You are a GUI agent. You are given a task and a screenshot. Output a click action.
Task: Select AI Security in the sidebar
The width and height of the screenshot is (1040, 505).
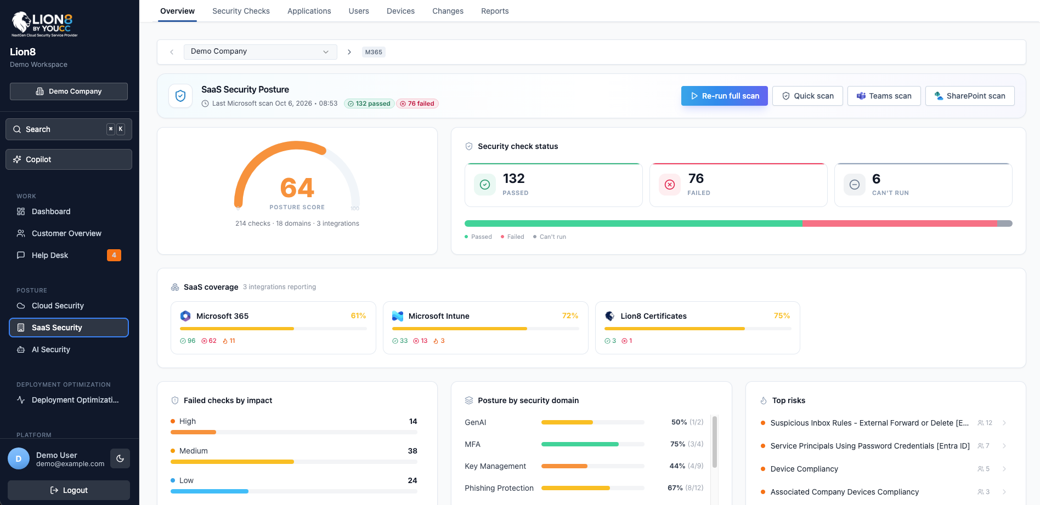click(69, 349)
